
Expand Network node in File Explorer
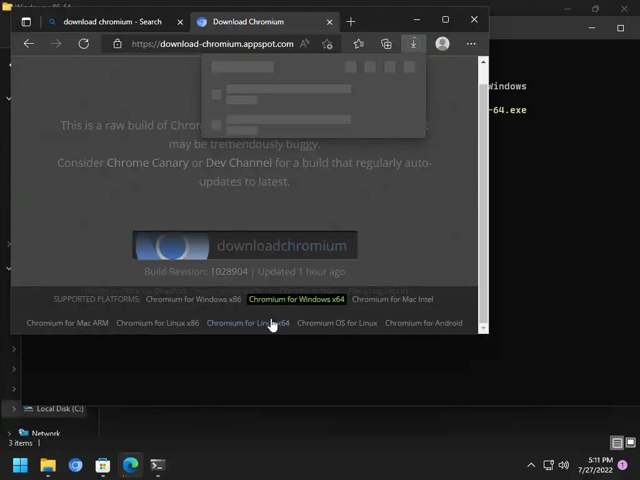tap(9, 433)
